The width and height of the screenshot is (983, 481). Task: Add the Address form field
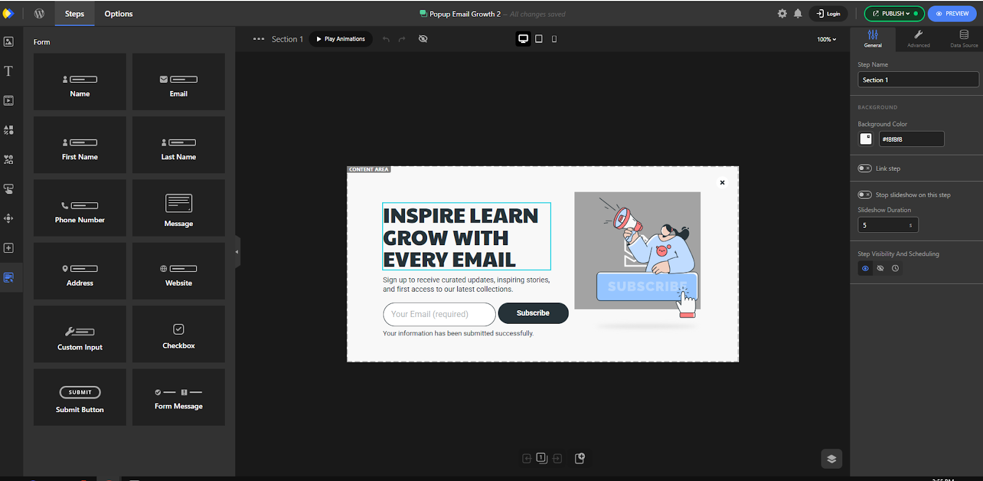80,271
